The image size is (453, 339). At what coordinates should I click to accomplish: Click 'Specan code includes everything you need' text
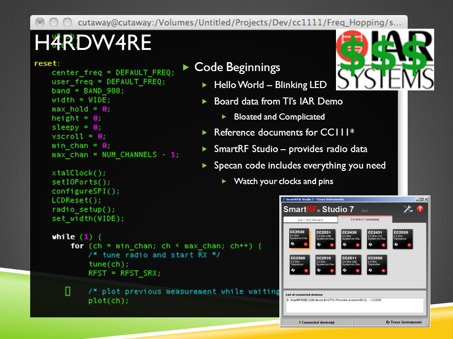tap(300, 165)
